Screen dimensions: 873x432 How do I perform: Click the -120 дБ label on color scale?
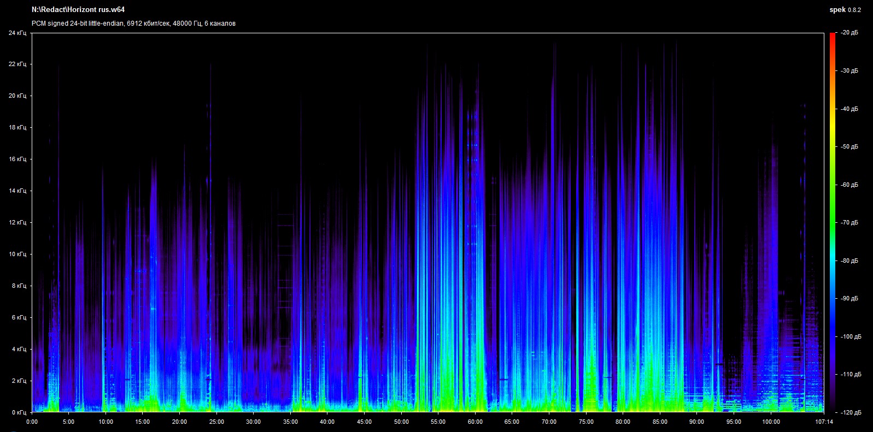pyautogui.click(x=851, y=412)
